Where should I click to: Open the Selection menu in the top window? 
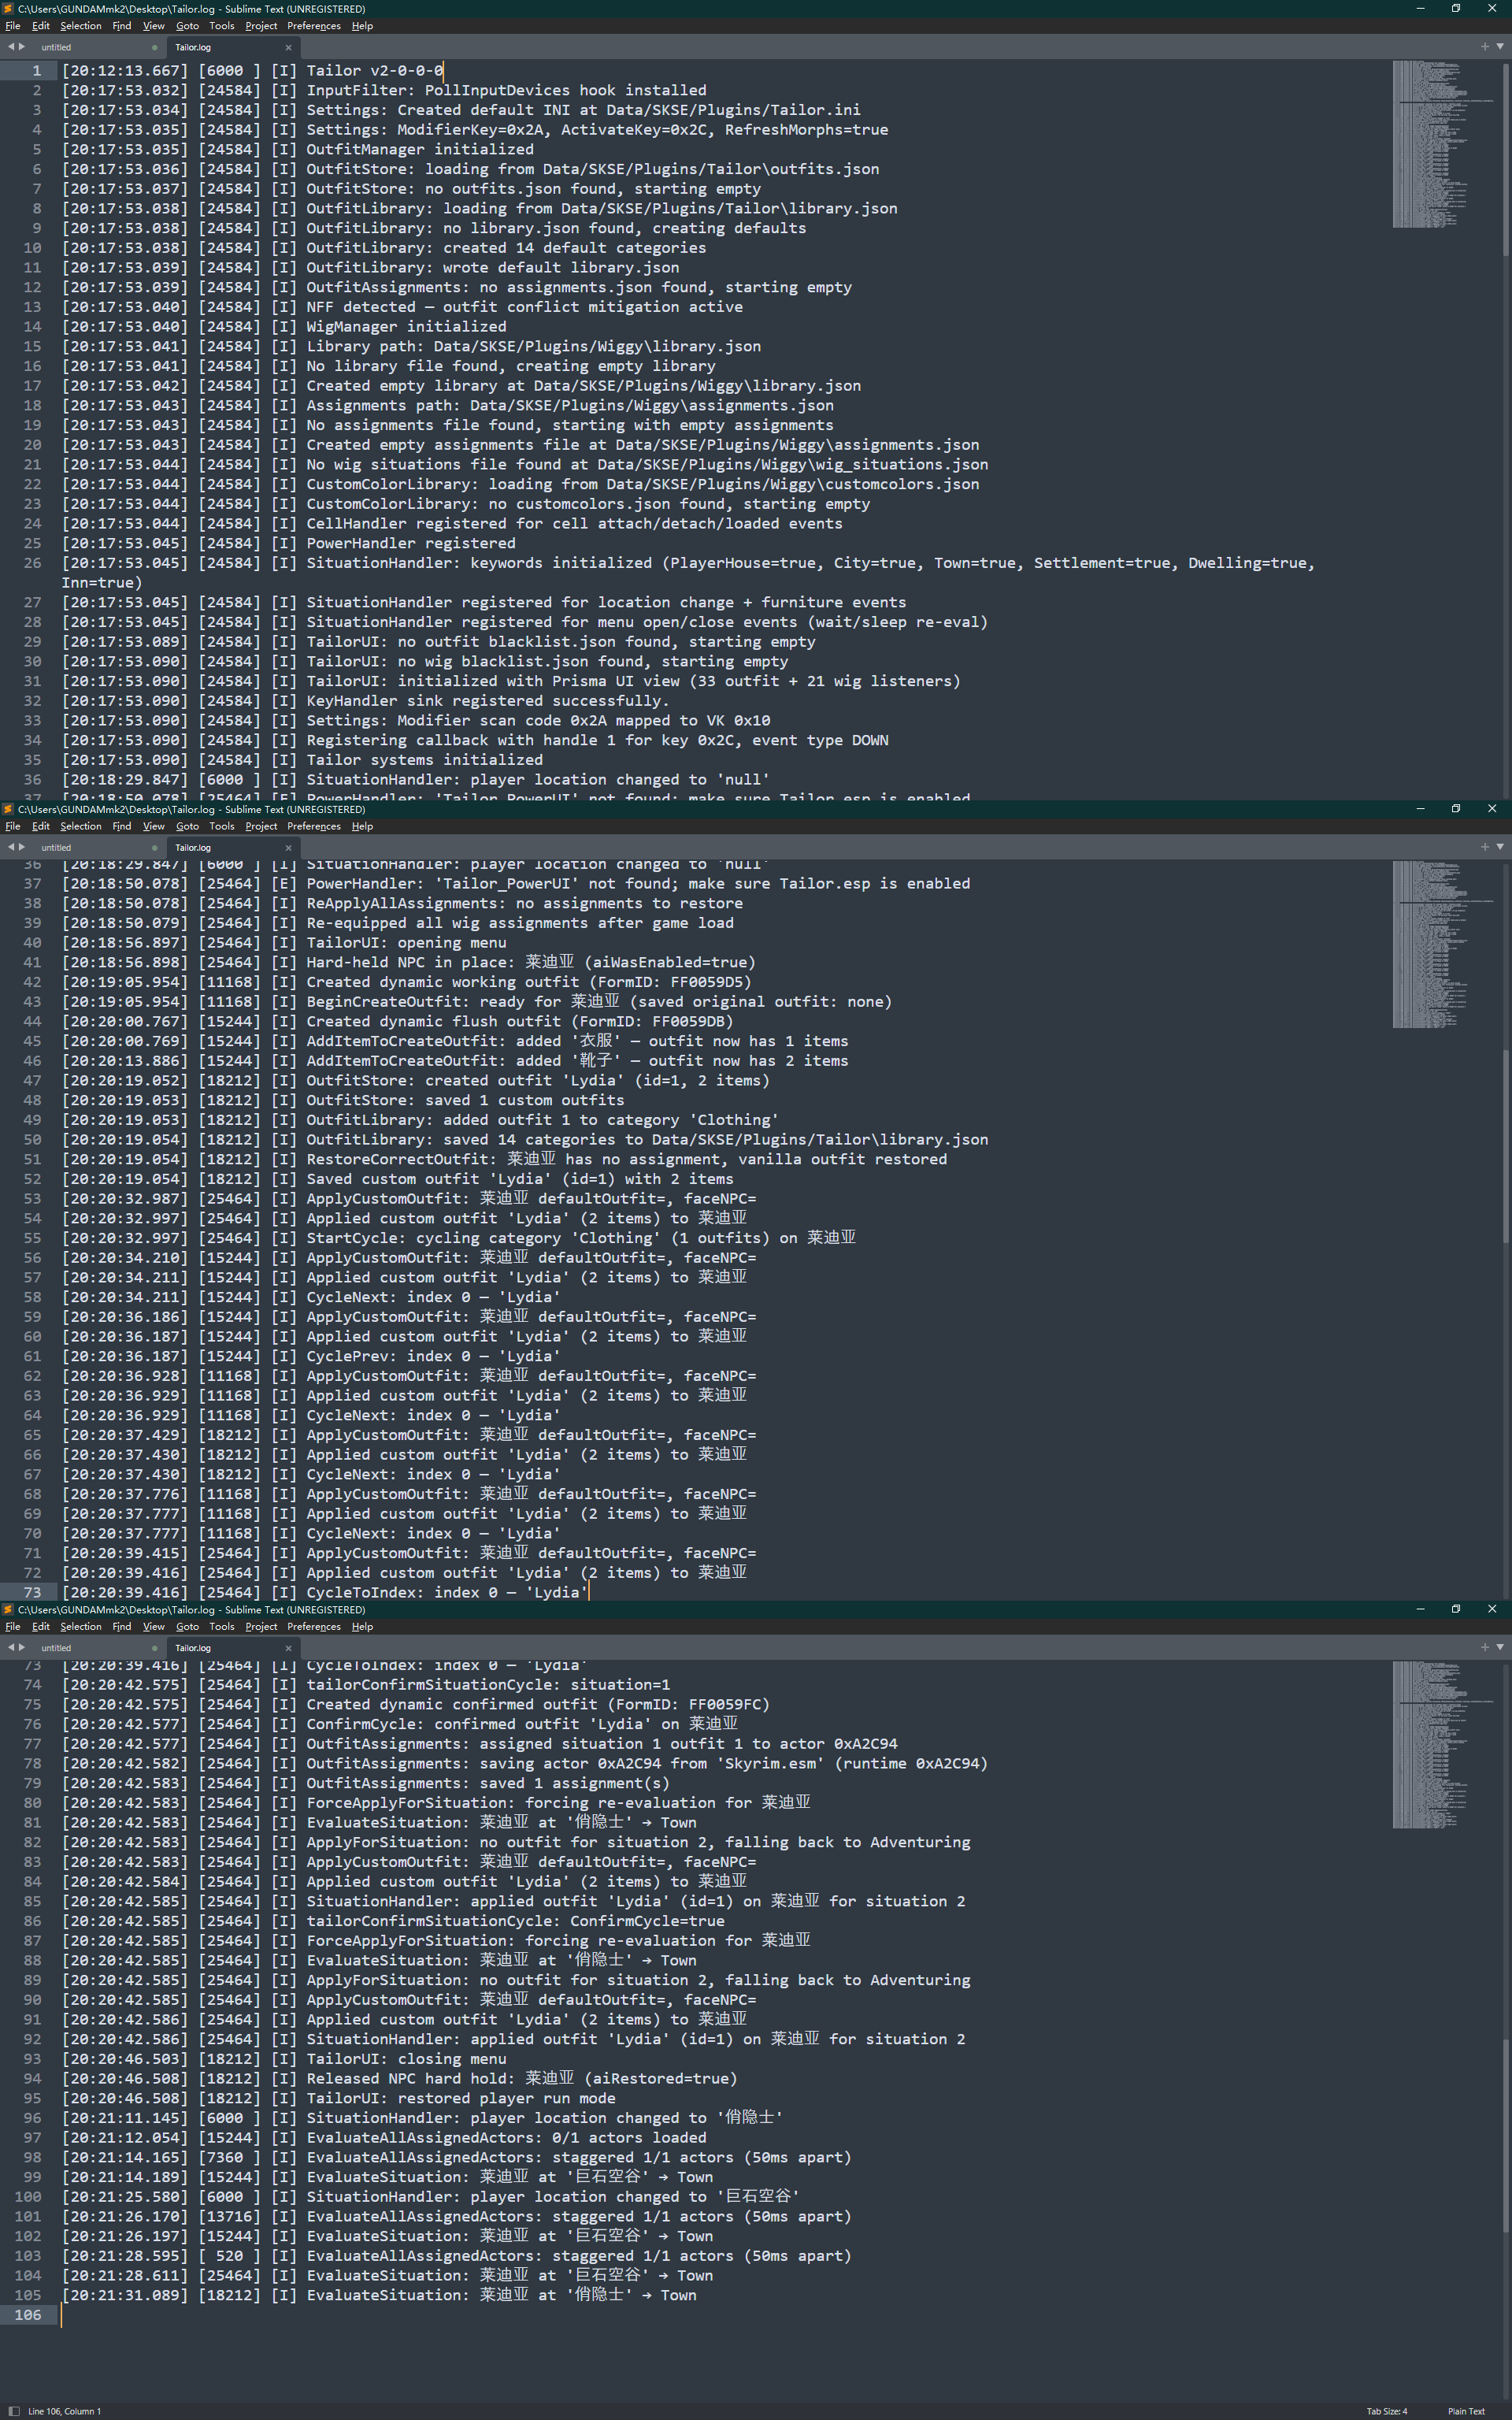tap(81, 26)
